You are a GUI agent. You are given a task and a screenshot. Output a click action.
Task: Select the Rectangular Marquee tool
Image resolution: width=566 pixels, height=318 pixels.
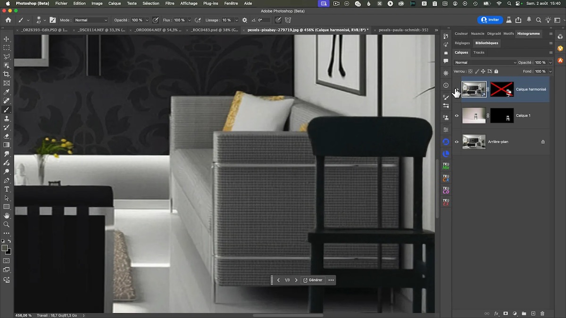click(x=7, y=48)
